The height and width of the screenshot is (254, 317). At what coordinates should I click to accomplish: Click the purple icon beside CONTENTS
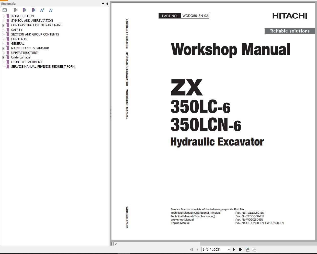click(x=8, y=39)
